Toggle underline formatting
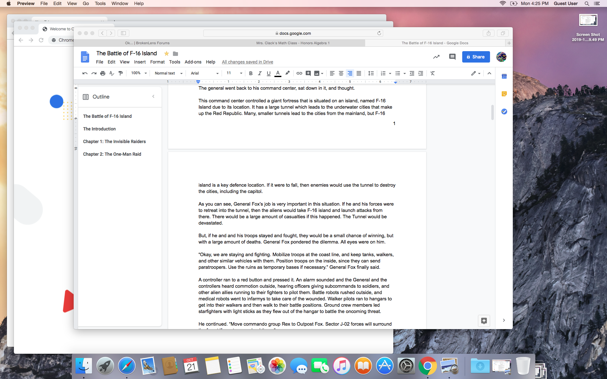607x379 pixels. coord(268,73)
